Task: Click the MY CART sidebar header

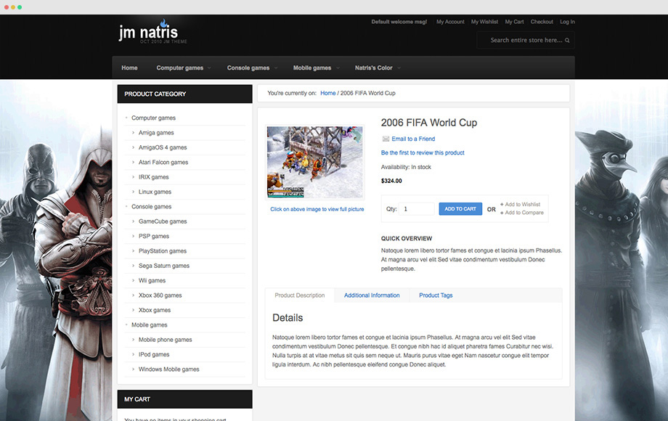Action: (185, 399)
